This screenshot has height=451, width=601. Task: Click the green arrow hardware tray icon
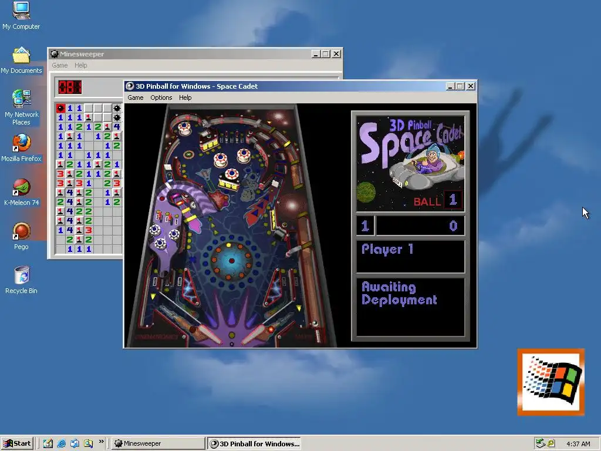(541, 443)
